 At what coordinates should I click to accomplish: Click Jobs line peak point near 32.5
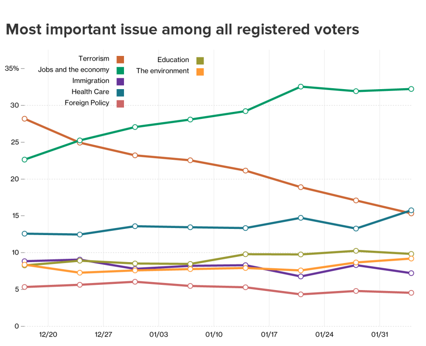point(301,87)
